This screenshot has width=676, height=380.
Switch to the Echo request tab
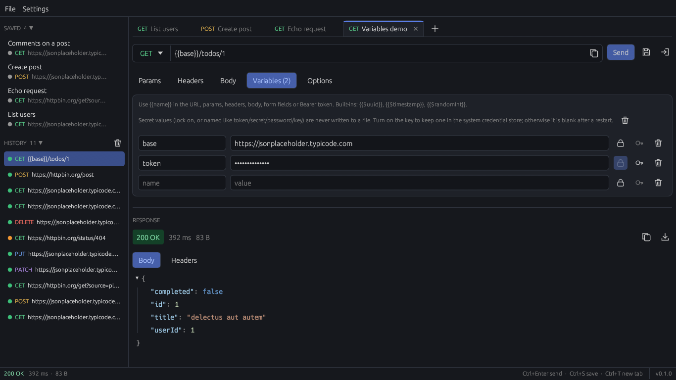[x=300, y=29]
